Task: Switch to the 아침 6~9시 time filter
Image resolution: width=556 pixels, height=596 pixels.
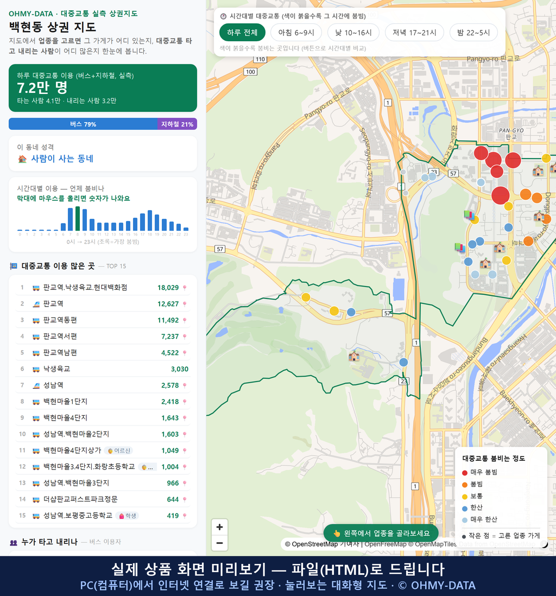Action: (x=296, y=33)
